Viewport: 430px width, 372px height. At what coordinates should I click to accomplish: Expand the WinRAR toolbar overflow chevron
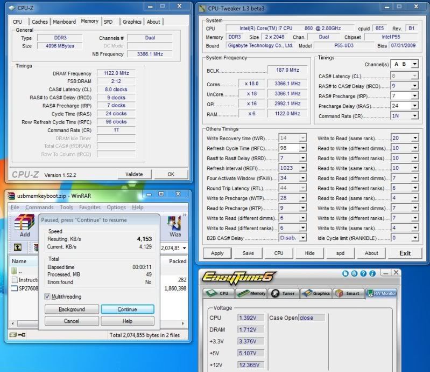coord(185,215)
